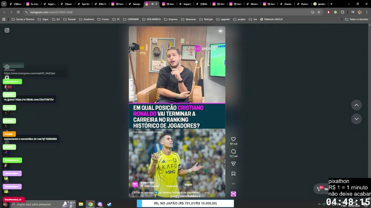Open the Instagram Reels sidebar icon
The image size is (371, 208).
(x=7, y=77)
